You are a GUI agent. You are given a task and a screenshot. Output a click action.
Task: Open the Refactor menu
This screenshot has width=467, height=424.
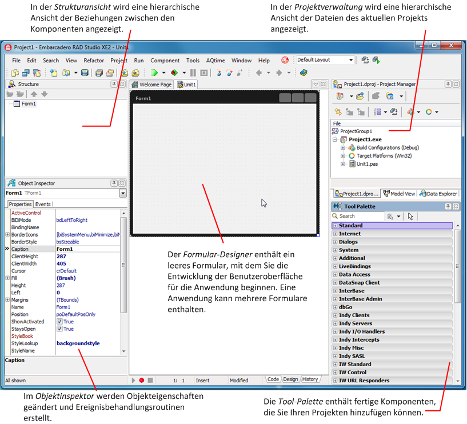(94, 61)
